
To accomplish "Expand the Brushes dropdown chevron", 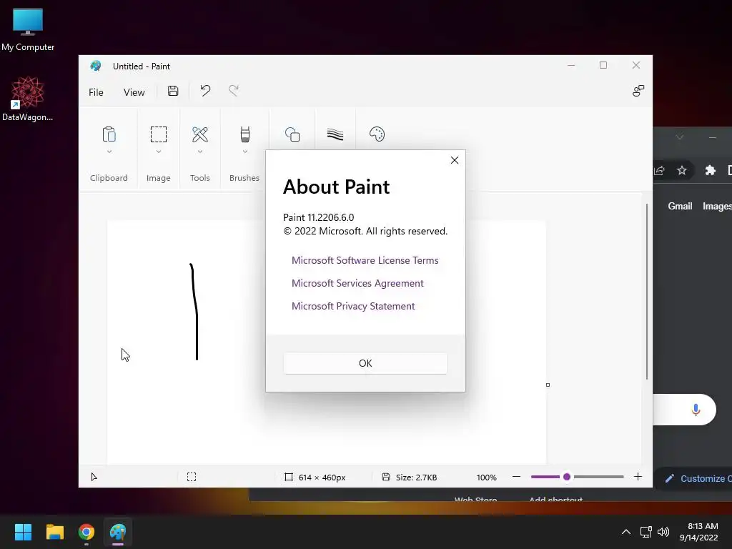I will 244,152.
